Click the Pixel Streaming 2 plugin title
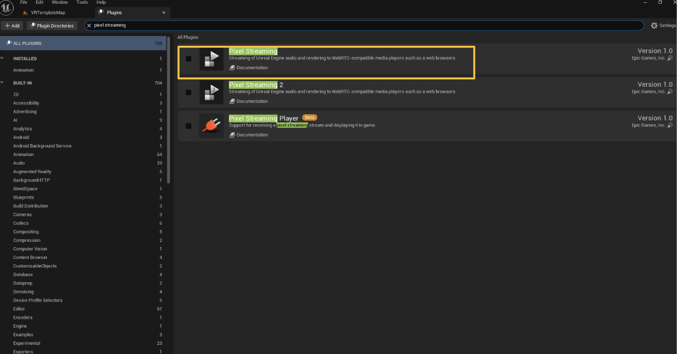Screen dimensions: 677x354 [x=256, y=85]
